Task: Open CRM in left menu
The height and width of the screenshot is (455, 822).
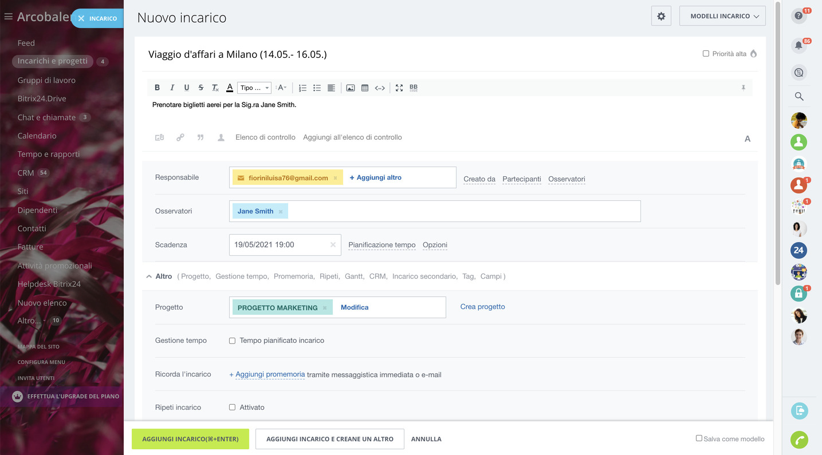Action: click(x=26, y=173)
